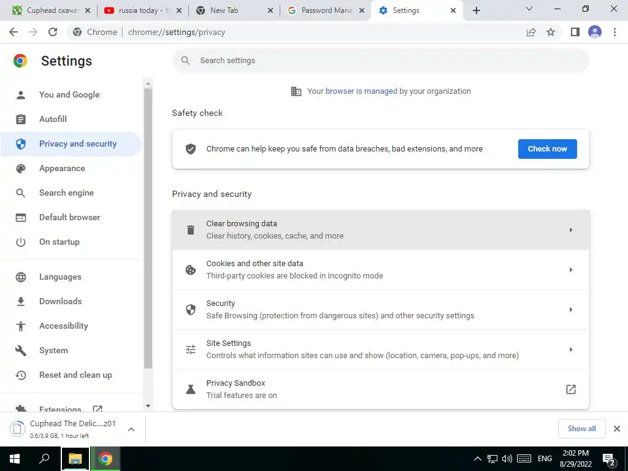Close the Cuphead tab

(x=88, y=10)
